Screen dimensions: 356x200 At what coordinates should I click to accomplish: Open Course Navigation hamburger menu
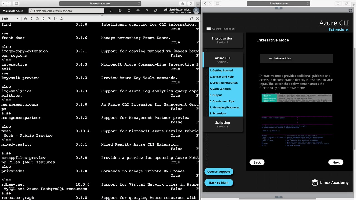(208, 29)
